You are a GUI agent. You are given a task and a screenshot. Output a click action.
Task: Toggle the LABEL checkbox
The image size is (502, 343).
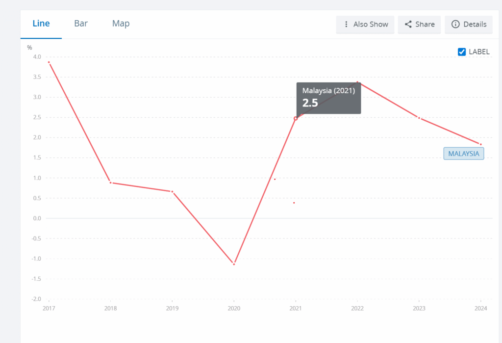[462, 52]
